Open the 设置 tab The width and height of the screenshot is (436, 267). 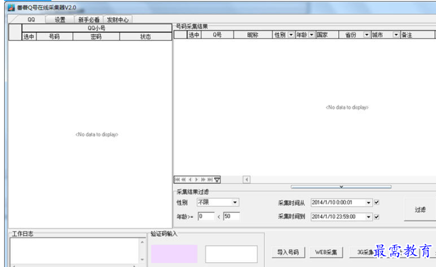coord(60,19)
